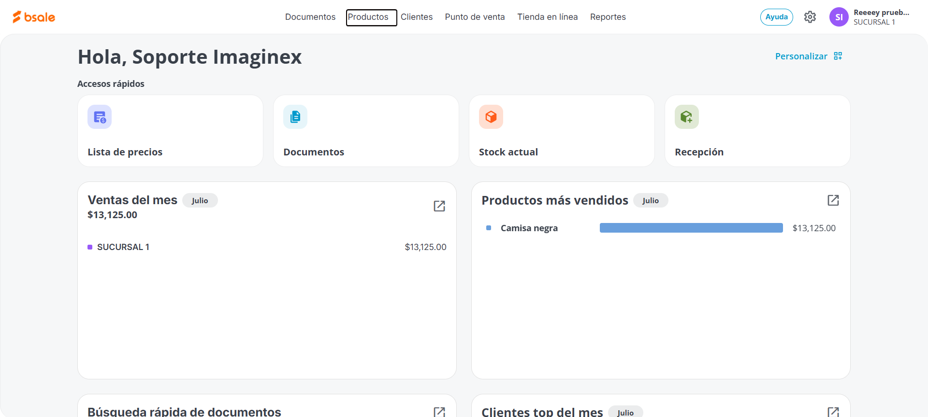The image size is (928, 417).
Task: Open the Reeeey prueb... account name
Action: click(882, 13)
